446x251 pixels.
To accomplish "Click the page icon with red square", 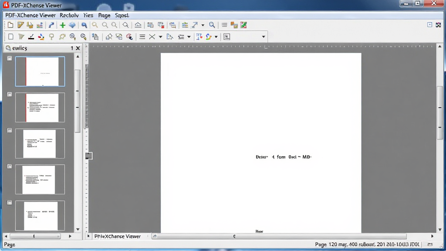I will (x=161, y=25).
